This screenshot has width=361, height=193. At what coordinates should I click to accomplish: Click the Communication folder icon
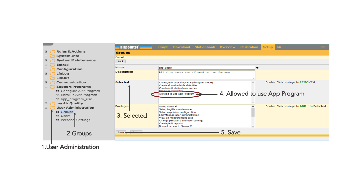(x=52, y=82)
